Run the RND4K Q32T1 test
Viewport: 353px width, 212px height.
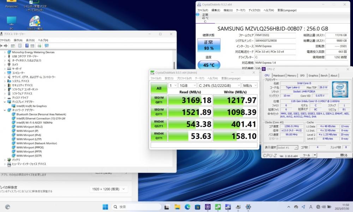point(159,124)
